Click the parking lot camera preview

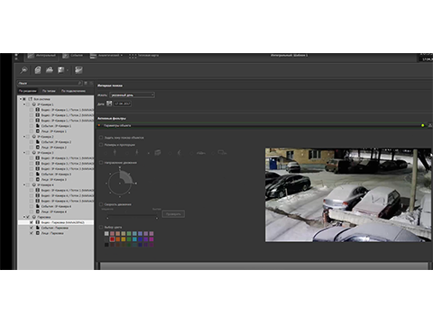[348, 194]
